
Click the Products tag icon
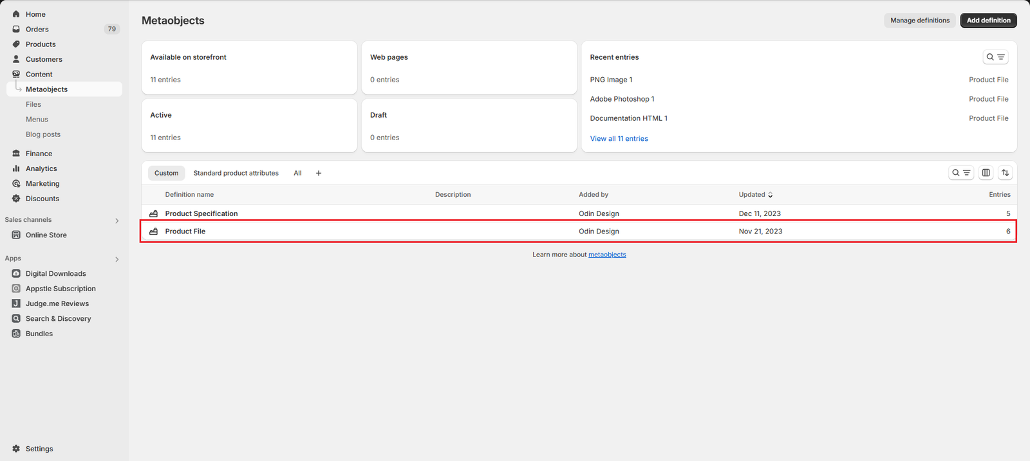(16, 44)
